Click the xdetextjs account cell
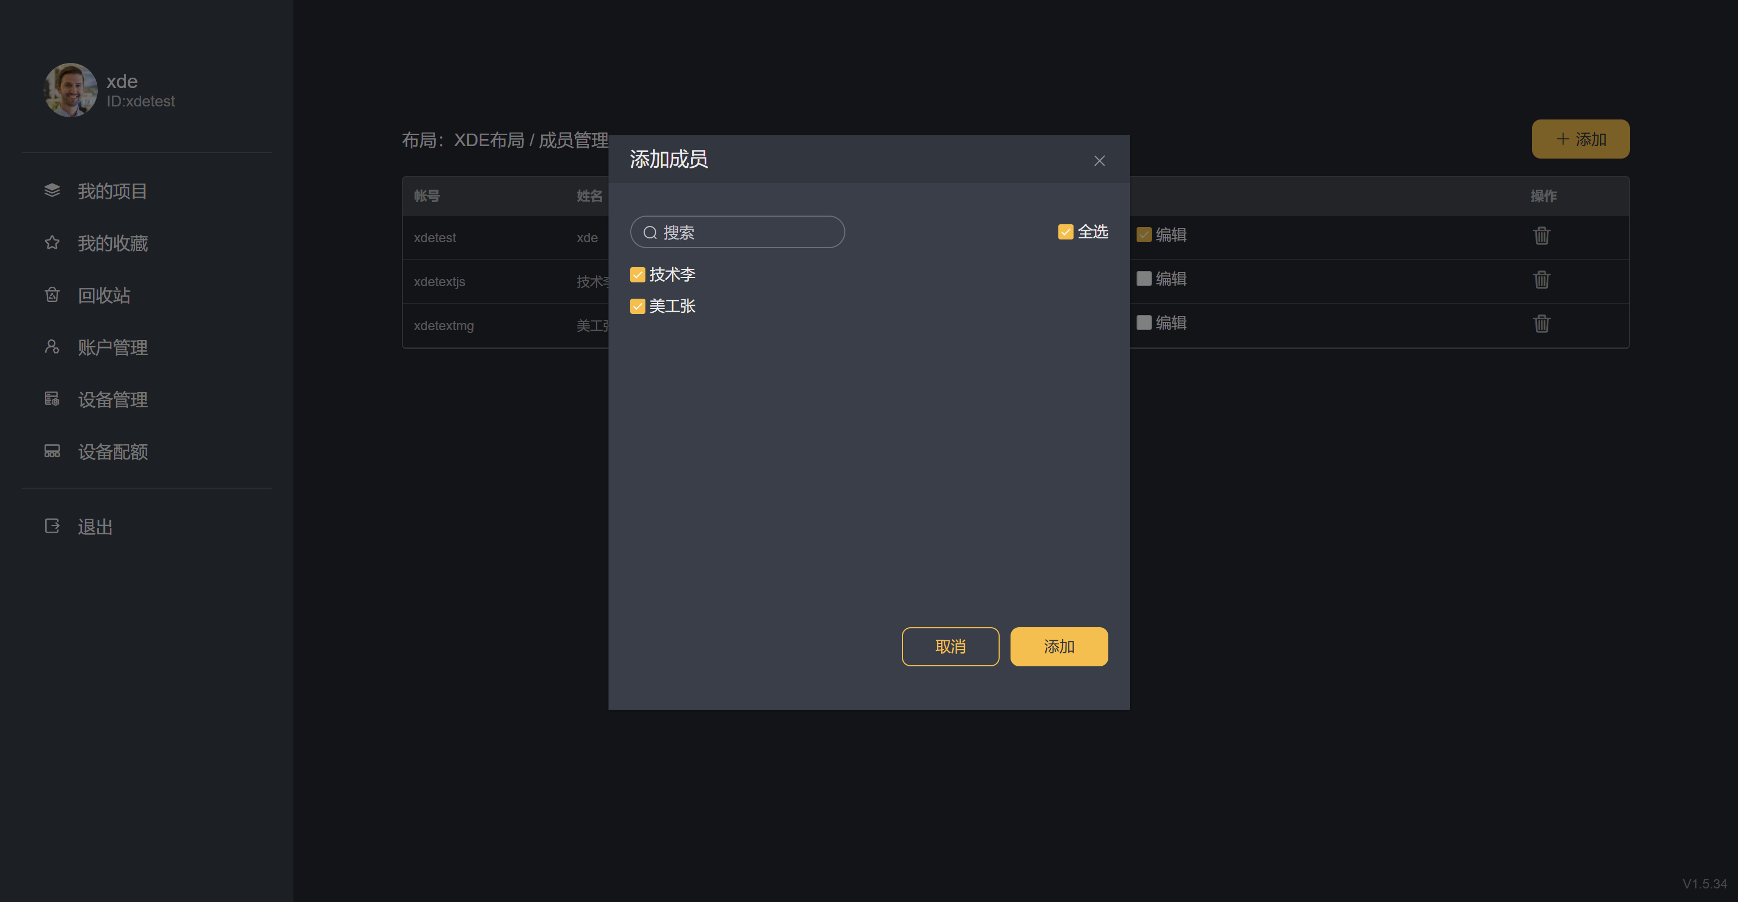The height and width of the screenshot is (902, 1738). pyautogui.click(x=439, y=282)
